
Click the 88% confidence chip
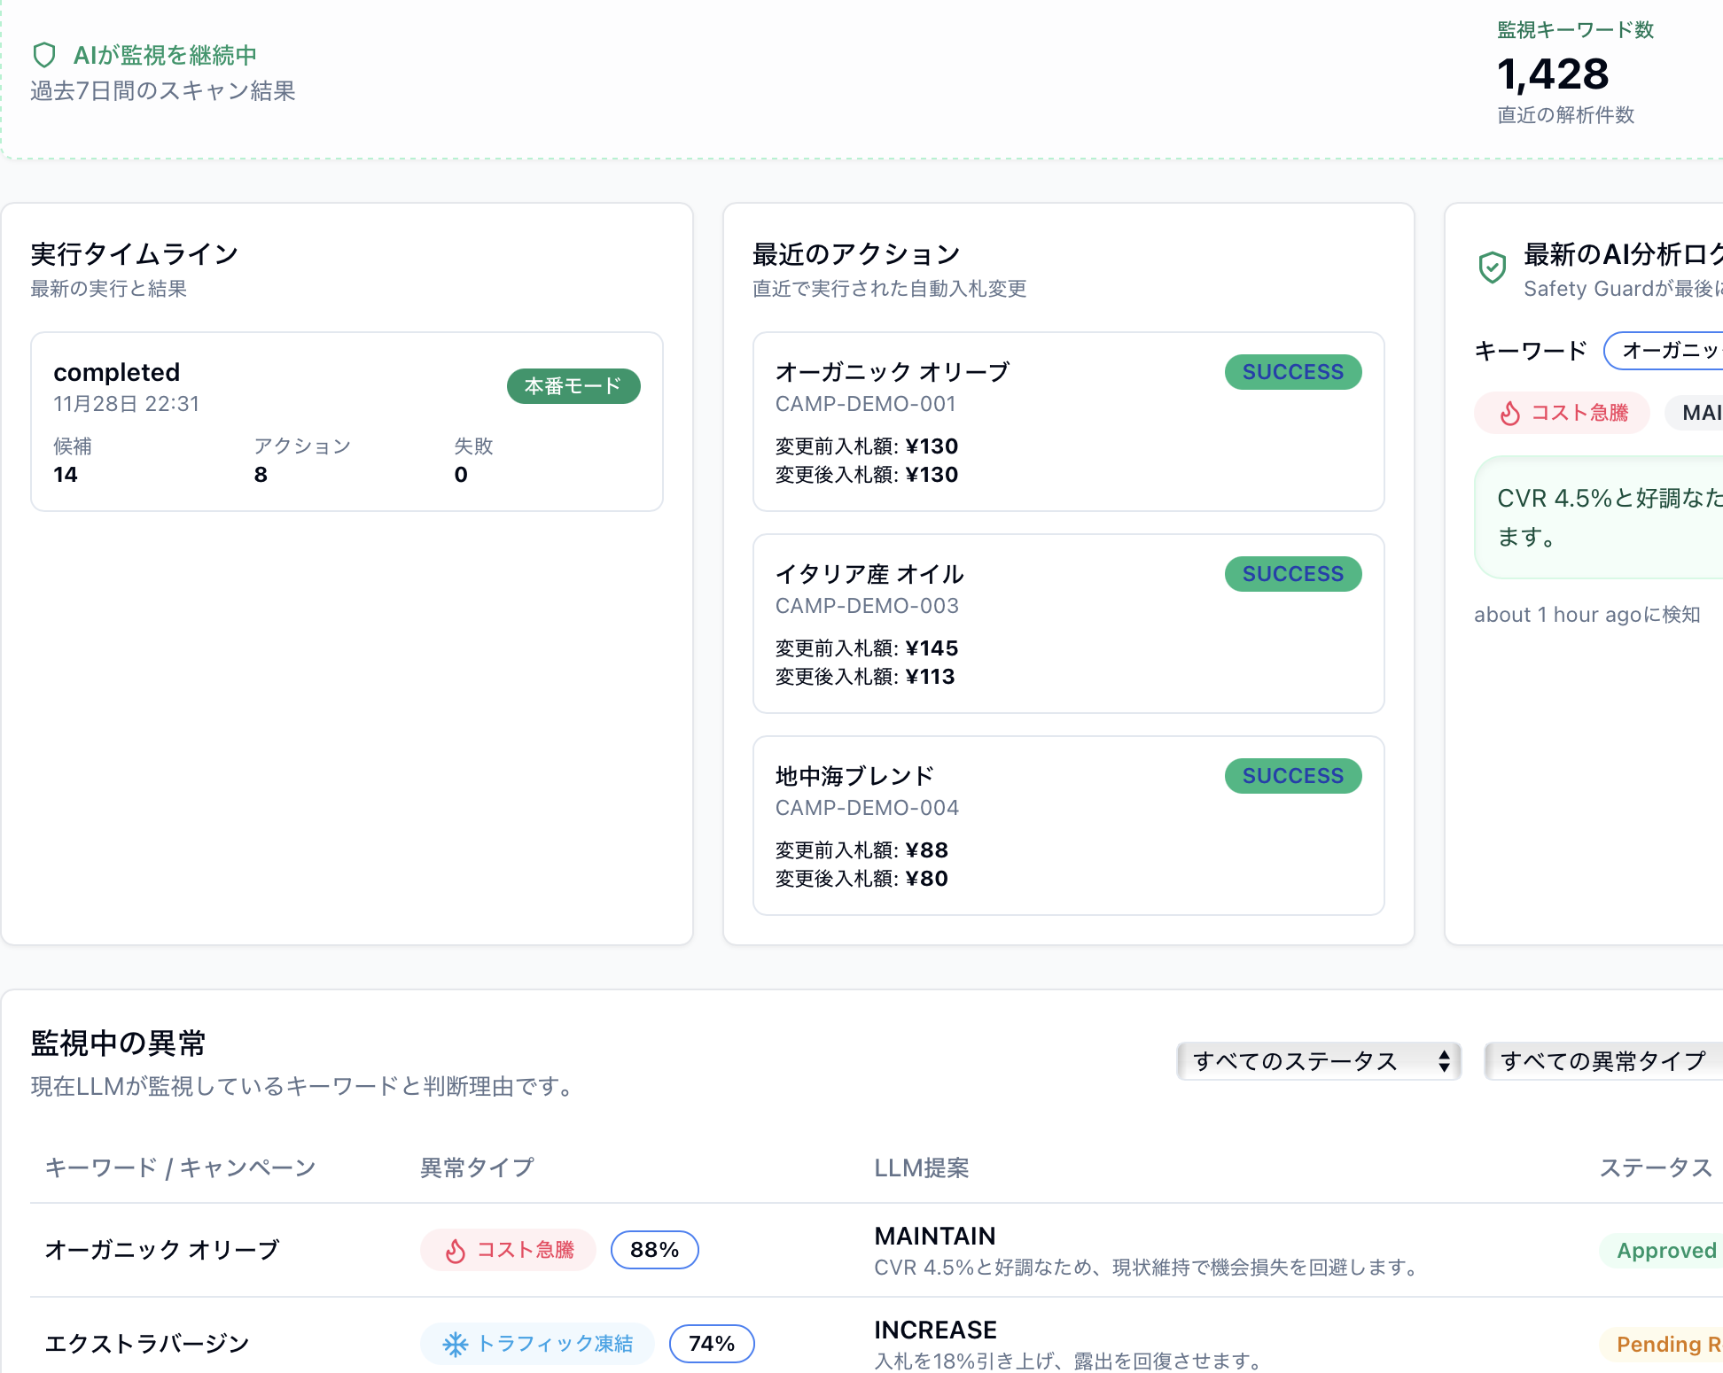pyautogui.click(x=654, y=1250)
